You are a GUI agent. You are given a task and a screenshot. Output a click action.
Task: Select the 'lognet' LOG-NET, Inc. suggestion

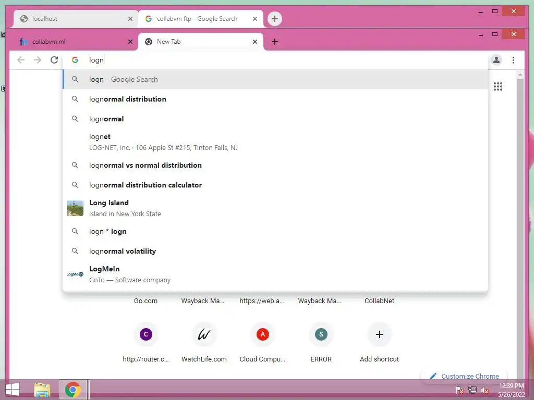tap(276, 142)
